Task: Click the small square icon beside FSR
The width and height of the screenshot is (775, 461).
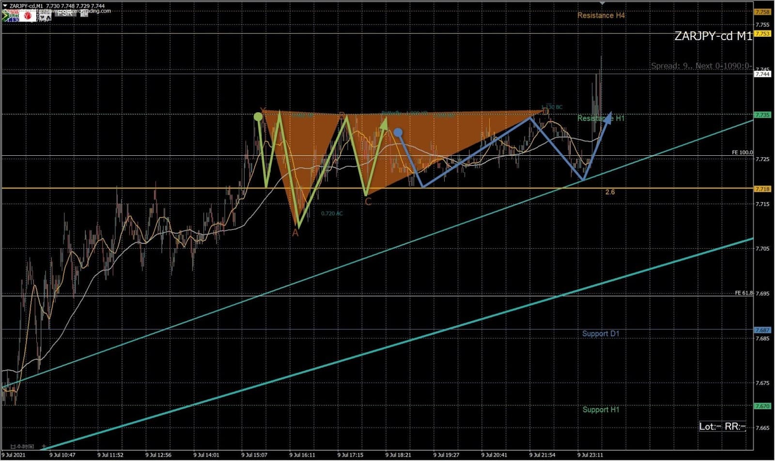Action: pyautogui.click(x=84, y=14)
